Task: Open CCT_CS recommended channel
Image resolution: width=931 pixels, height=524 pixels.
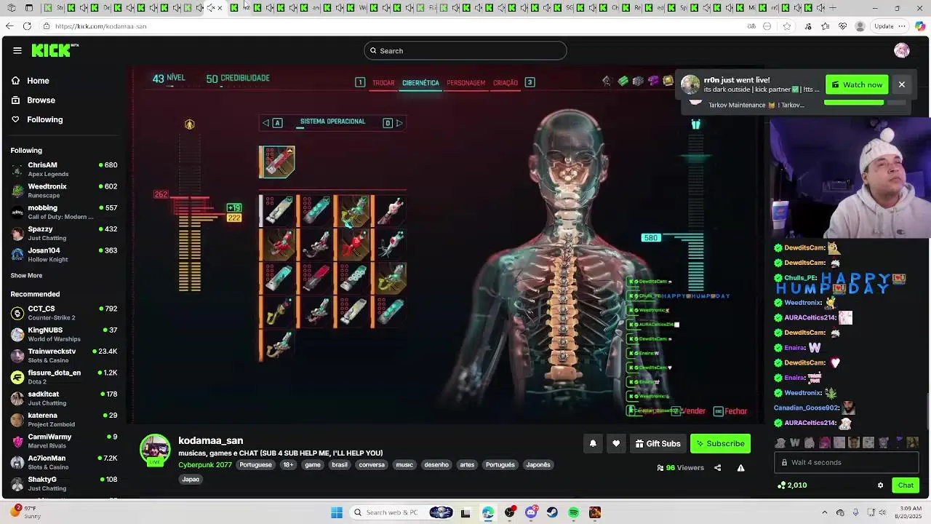Action: (64, 313)
